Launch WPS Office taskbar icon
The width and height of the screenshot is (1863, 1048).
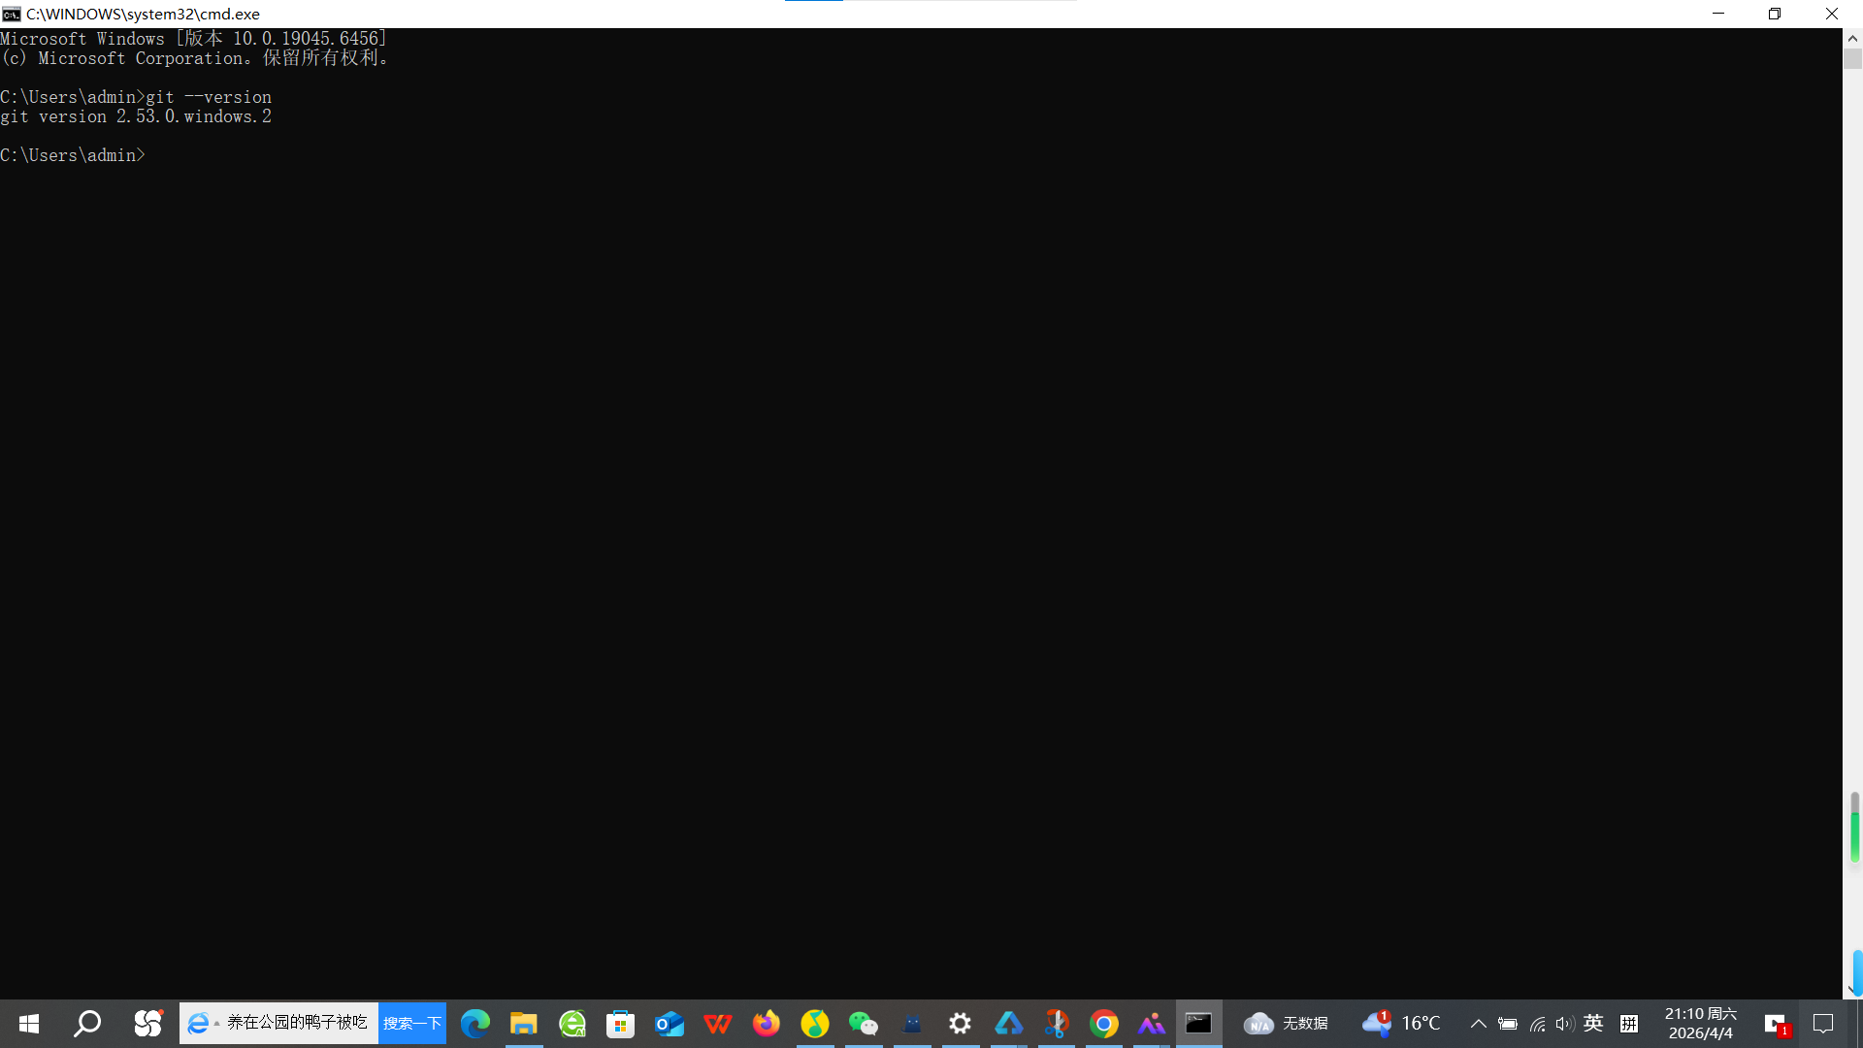pos(718,1024)
